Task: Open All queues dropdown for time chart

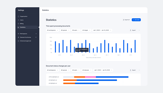Action: click(x=65, y=30)
